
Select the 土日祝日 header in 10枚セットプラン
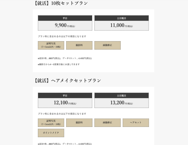point(122,18)
